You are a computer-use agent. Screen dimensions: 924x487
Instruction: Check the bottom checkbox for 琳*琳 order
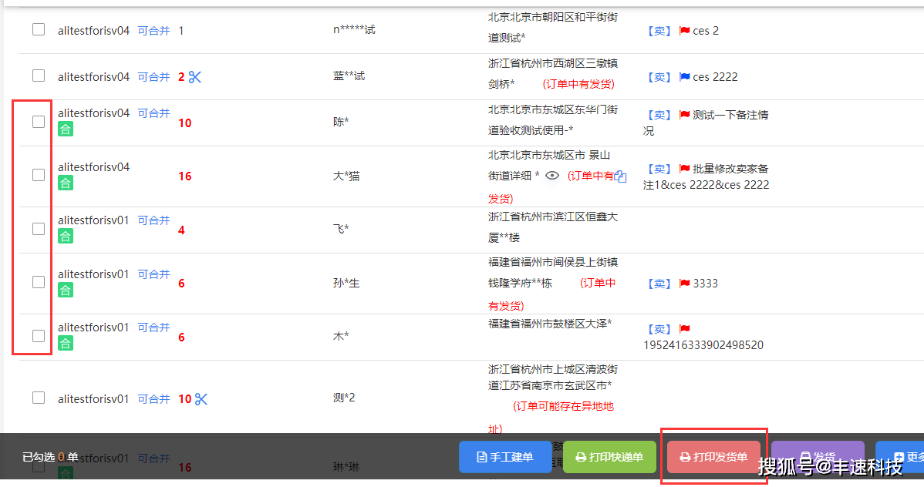coord(38,466)
